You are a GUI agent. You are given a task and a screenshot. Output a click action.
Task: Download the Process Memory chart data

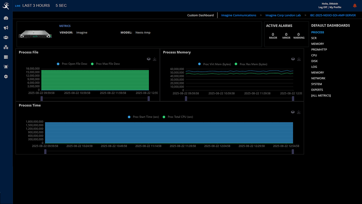click(299, 59)
